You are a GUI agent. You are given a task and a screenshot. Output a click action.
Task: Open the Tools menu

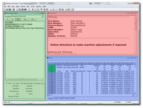point(33,6)
